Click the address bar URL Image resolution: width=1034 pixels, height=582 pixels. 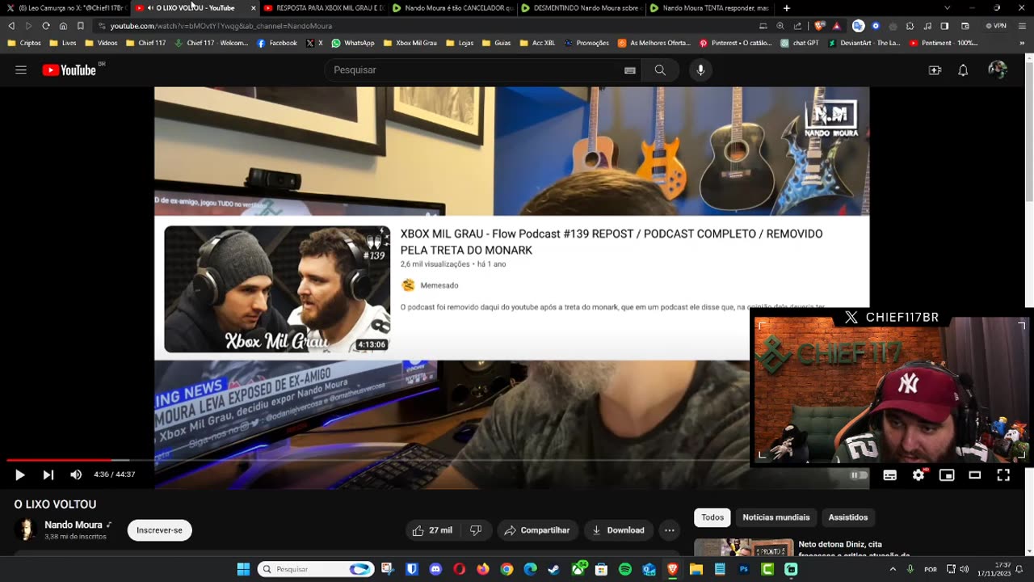point(221,26)
